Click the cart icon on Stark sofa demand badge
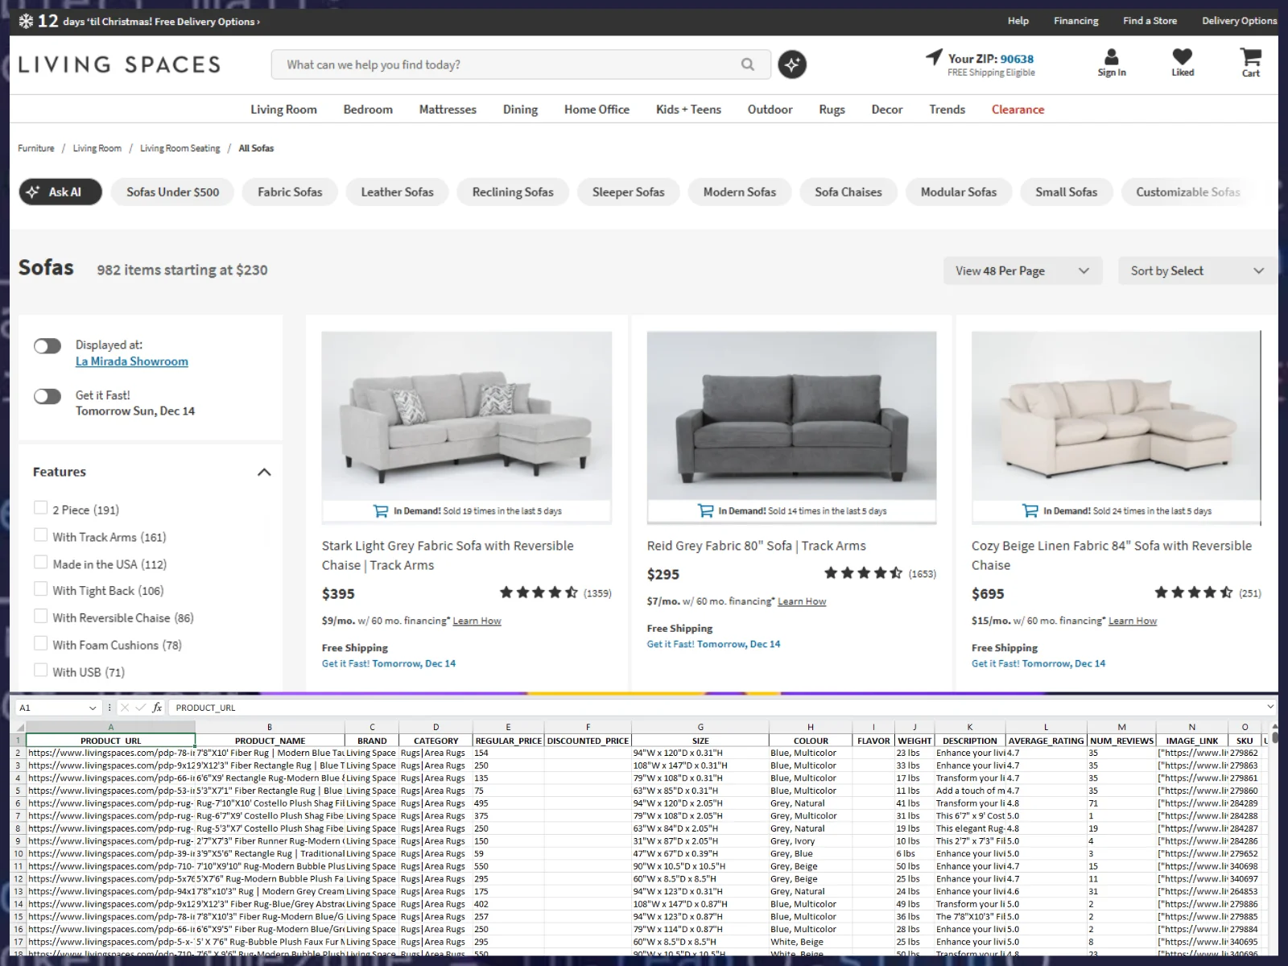Viewport: 1288px width, 966px height. (x=381, y=510)
